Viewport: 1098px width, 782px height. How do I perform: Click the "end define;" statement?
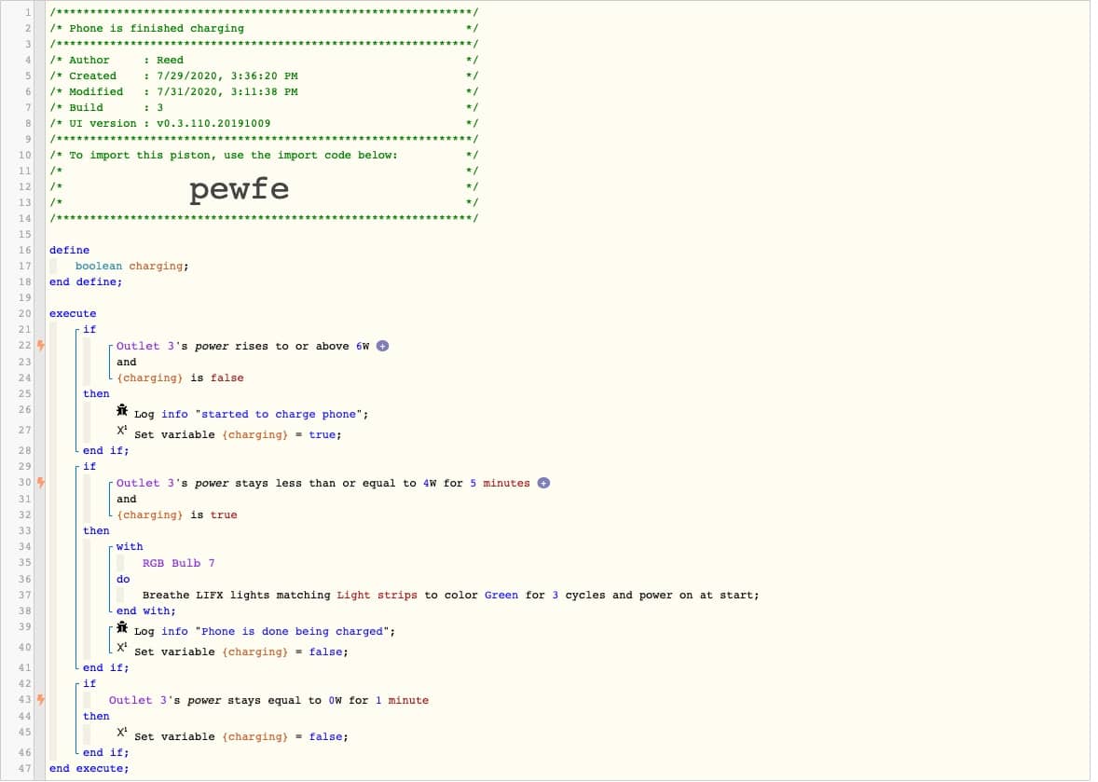(x=86, y=282)
